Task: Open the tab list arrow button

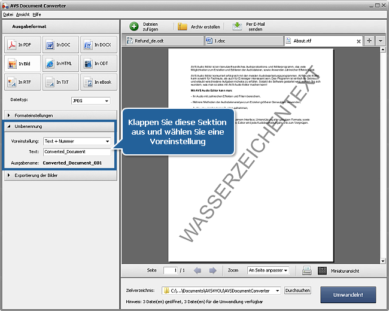Action: click(380, 41)
